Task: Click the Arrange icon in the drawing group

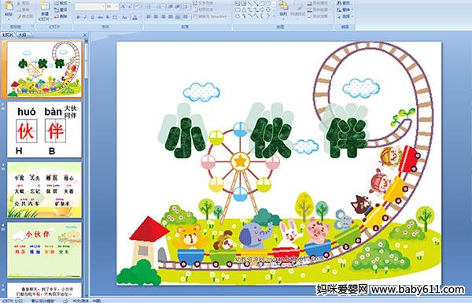Action: point(283,6)
